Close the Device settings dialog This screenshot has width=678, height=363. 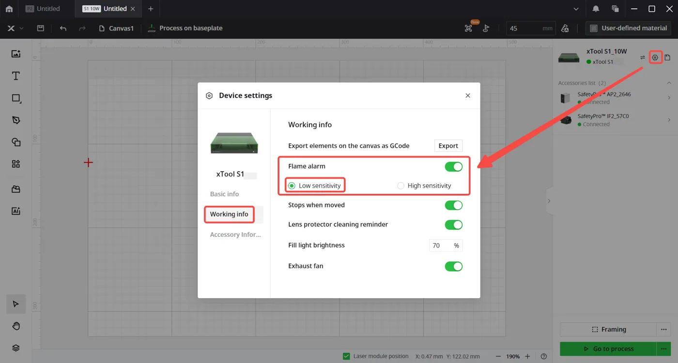(x=468, y=96)
